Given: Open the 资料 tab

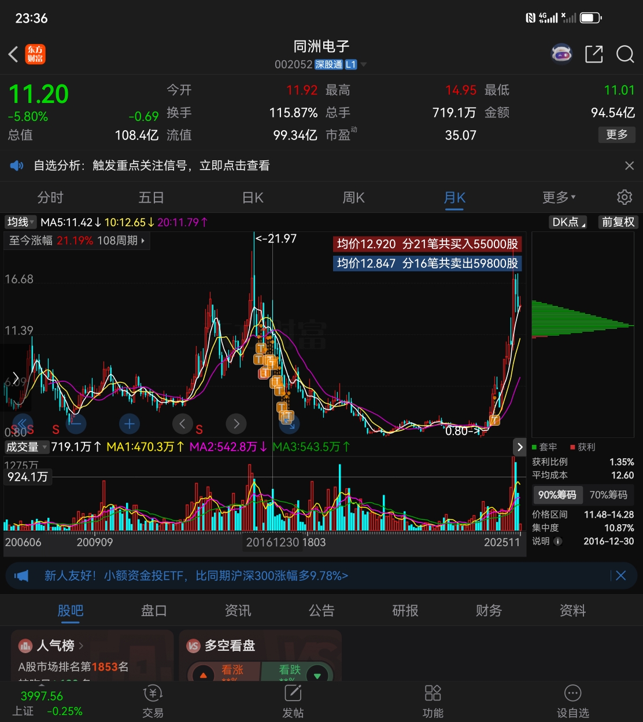Looking at the screenshot, I should click(573, 610).
